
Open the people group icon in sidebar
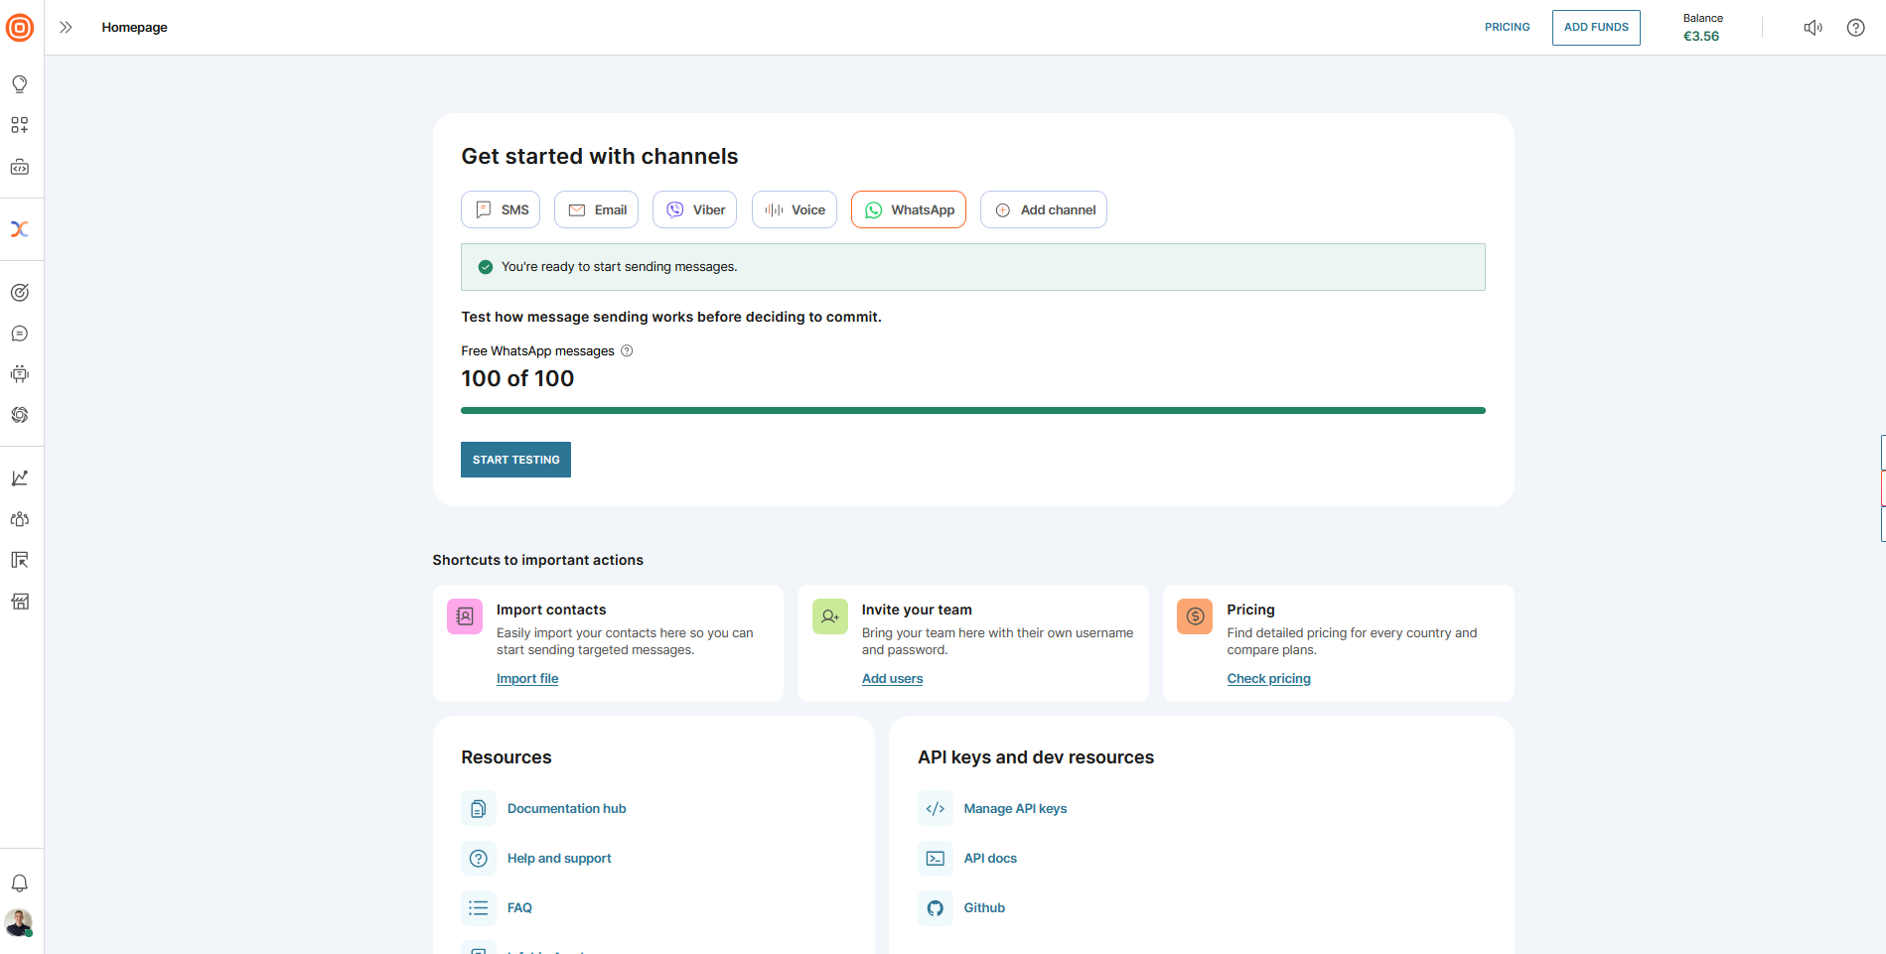pos(20,519)
